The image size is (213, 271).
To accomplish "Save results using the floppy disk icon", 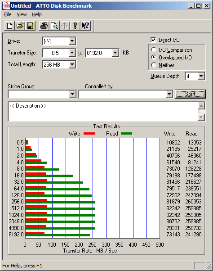I will tap(30, 26).
